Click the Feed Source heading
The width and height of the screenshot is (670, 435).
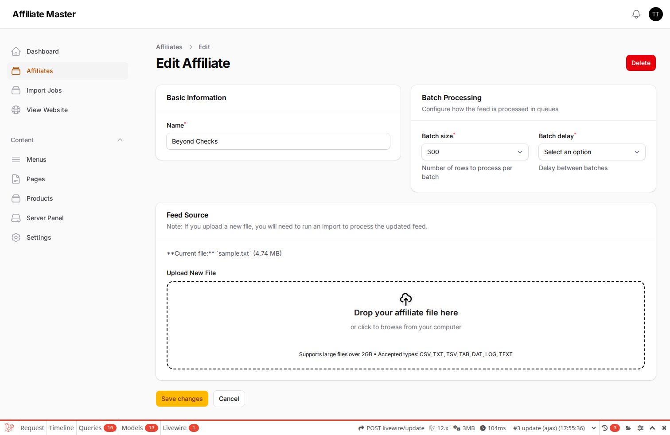(x=187, y=215)
